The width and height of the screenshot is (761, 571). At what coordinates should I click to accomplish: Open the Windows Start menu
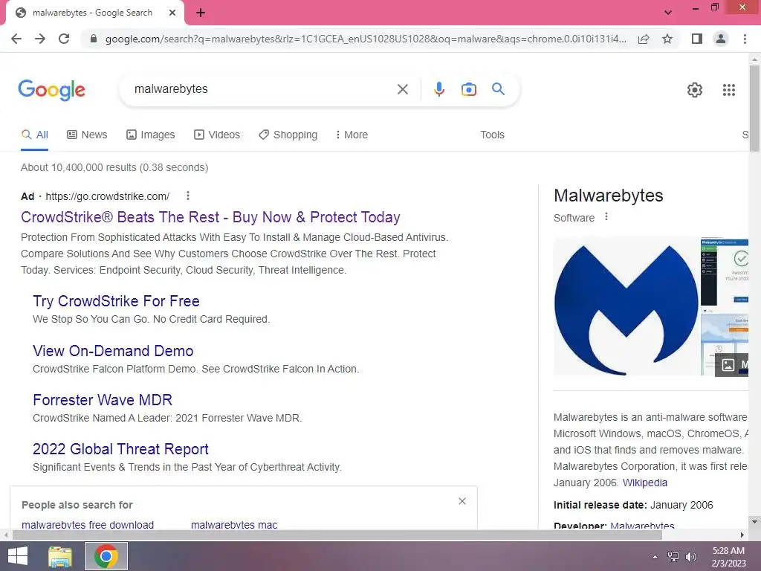[x=18, y=556]
